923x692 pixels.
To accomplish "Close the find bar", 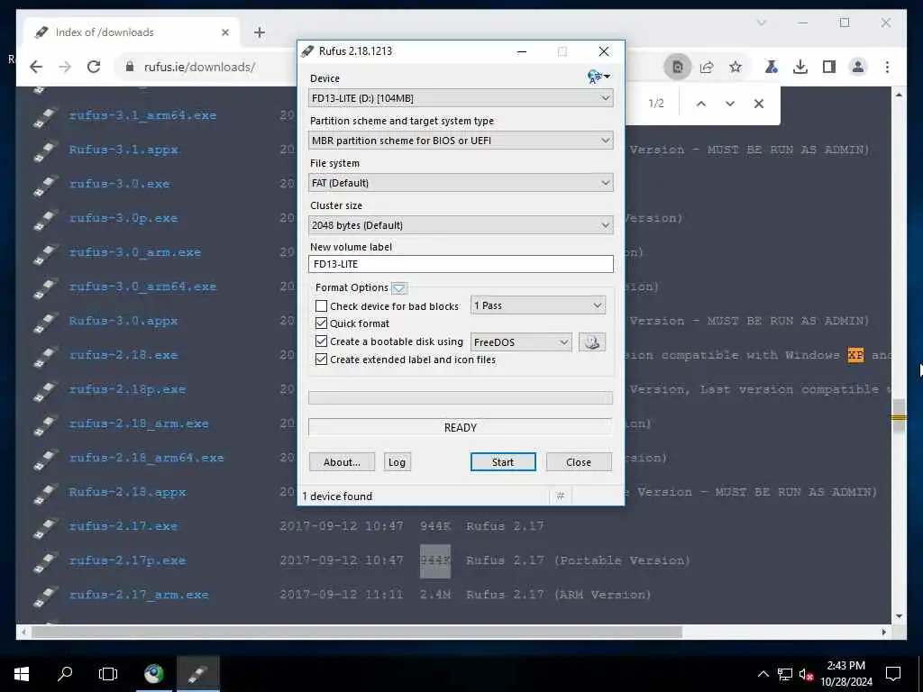I will click(759, 104).
